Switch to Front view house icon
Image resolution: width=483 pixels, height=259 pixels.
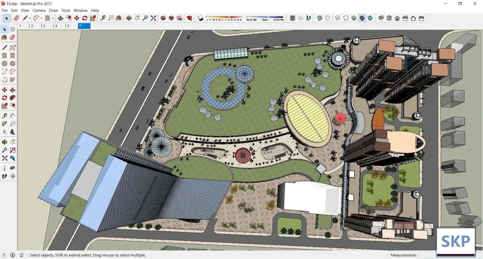point(397,18)
